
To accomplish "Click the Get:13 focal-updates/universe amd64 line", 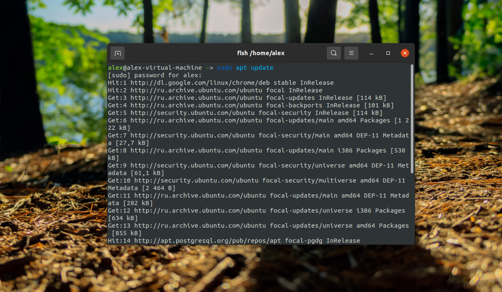I will pos(259,229).
